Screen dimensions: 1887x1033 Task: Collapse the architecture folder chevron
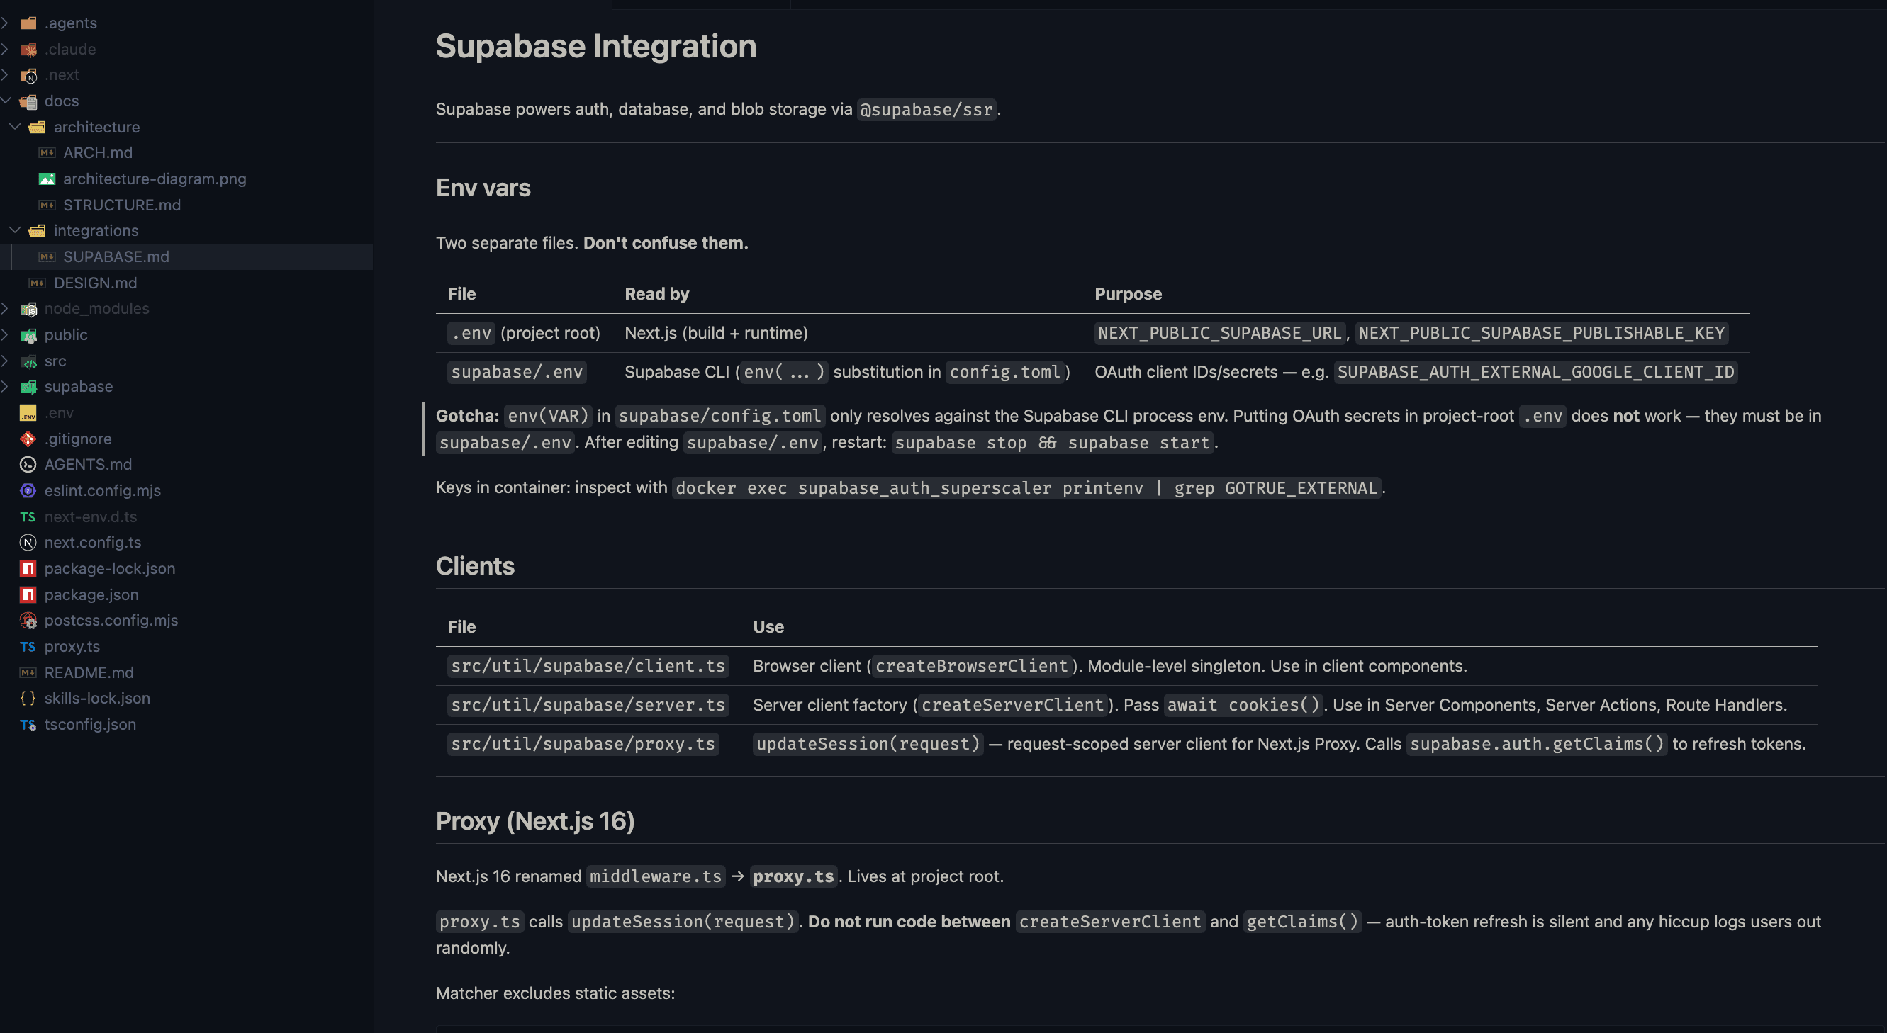tap(14, 127)
